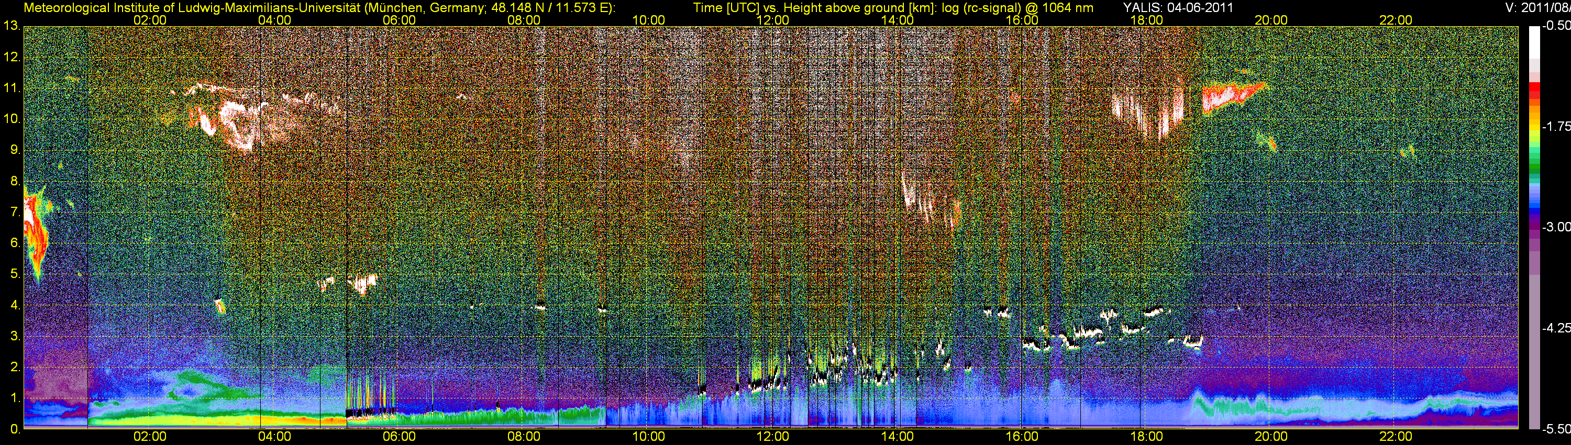Select the 5 km label on the height axis
Image resolution: width=1571 pixels, height=445 pixels.
click(15, 274)
